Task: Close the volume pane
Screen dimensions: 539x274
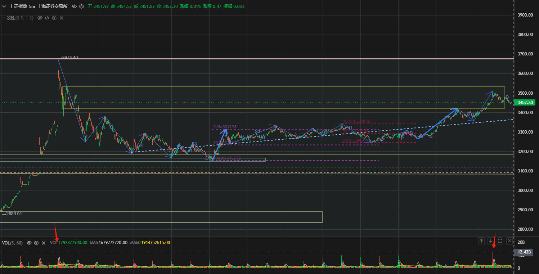Action: coord(509,241)
